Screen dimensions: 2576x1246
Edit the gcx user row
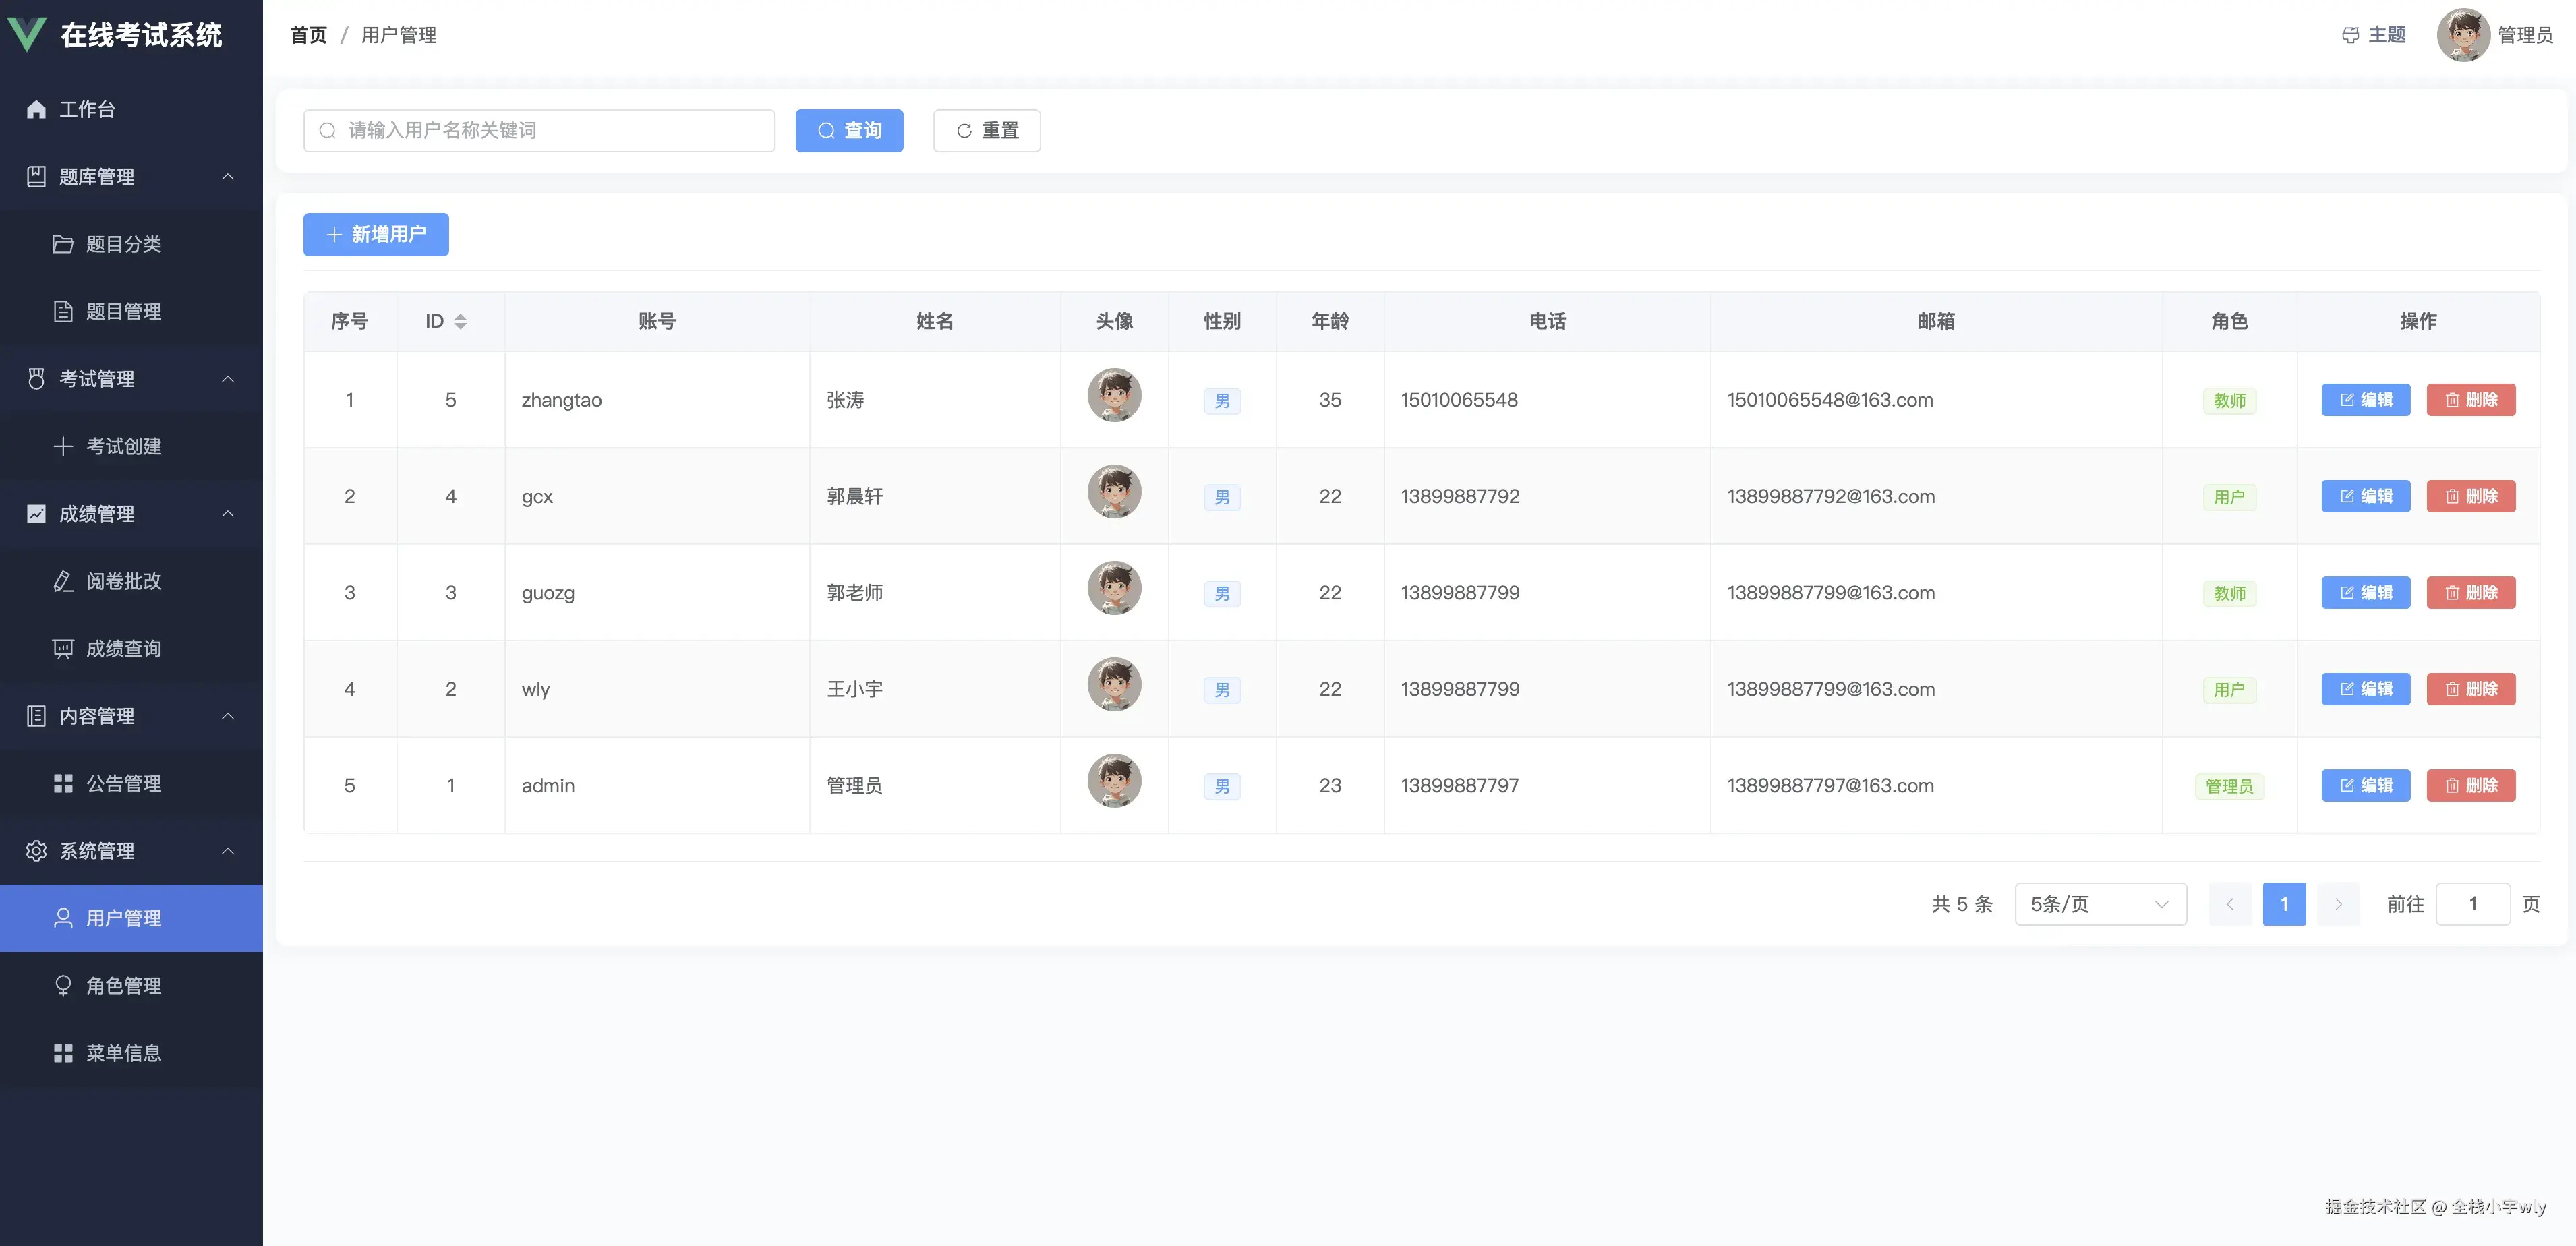click(x=2365, y=496)
